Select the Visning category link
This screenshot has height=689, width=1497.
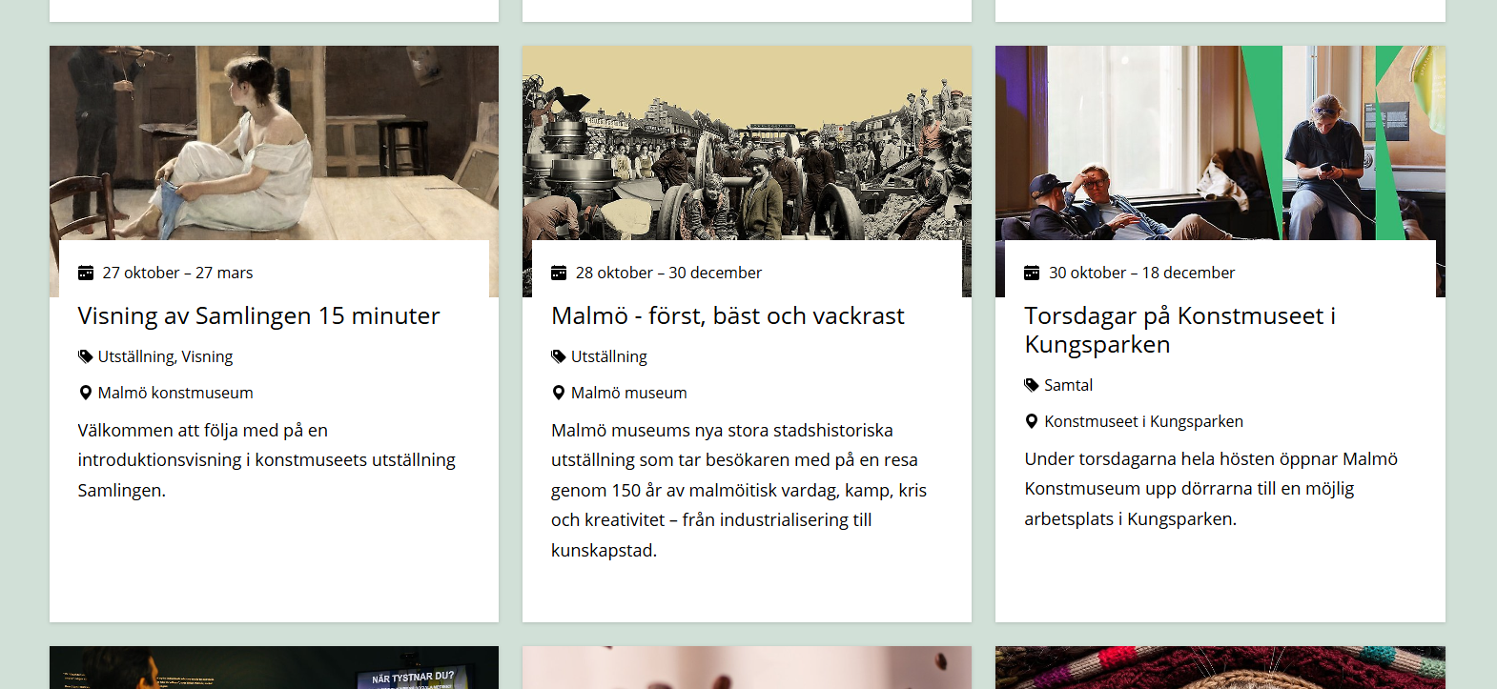coord(208,355)
